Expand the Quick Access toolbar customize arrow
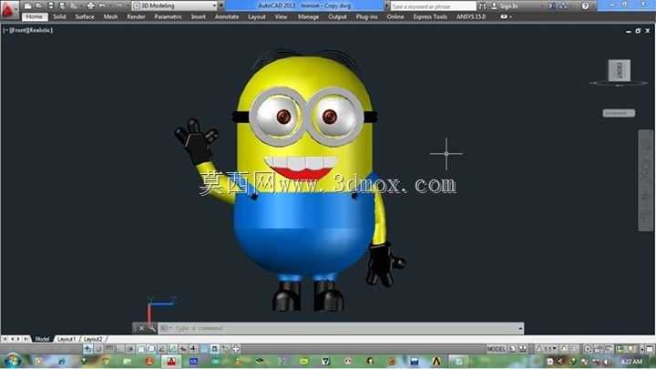This screenshot has width=656, height=369. (220, 5)
